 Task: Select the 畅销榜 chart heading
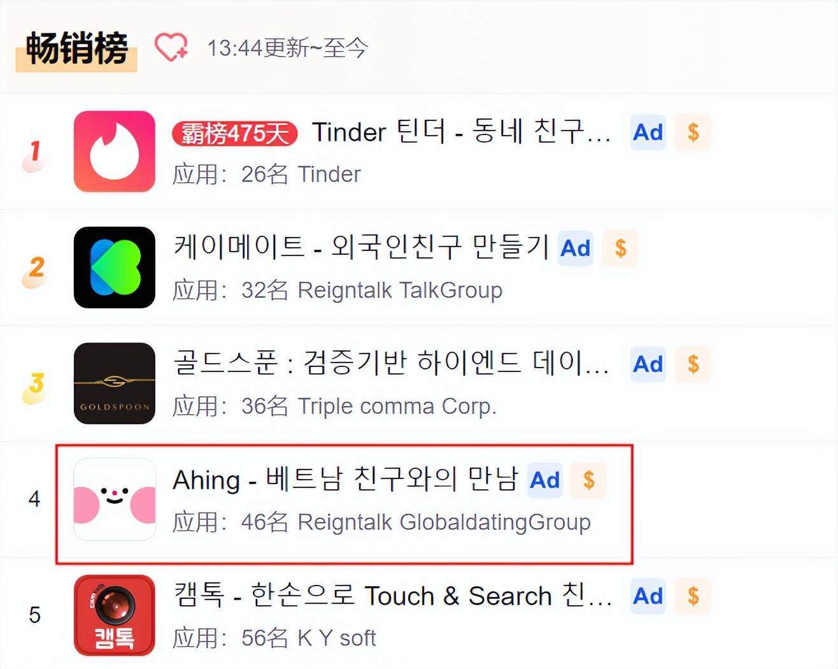pos(76,48)
